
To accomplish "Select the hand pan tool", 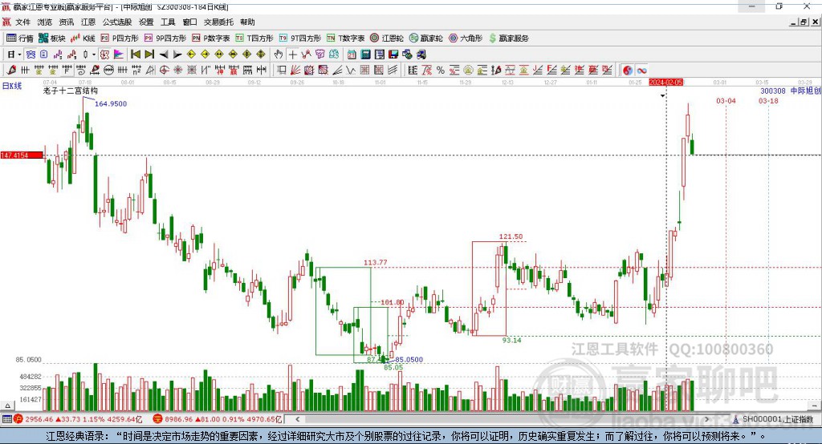I will point(279,54).
